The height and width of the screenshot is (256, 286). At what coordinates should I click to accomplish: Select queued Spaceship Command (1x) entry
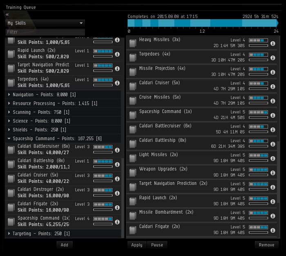pyautogui.click(x=201, y=115)
